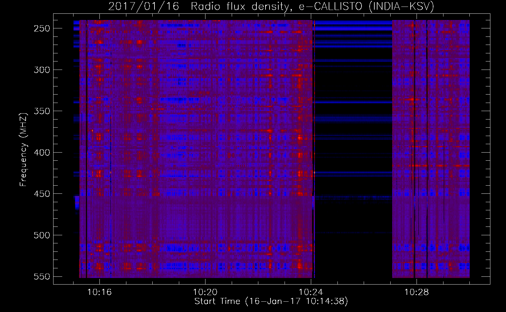
Task: Click the 10:24 time tick label
Action: (x=311, y=292)
